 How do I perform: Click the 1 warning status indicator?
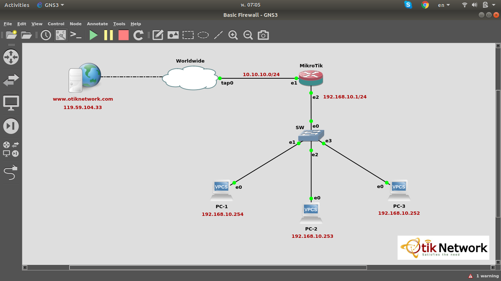pyautogui.click(x=483, y=276)
